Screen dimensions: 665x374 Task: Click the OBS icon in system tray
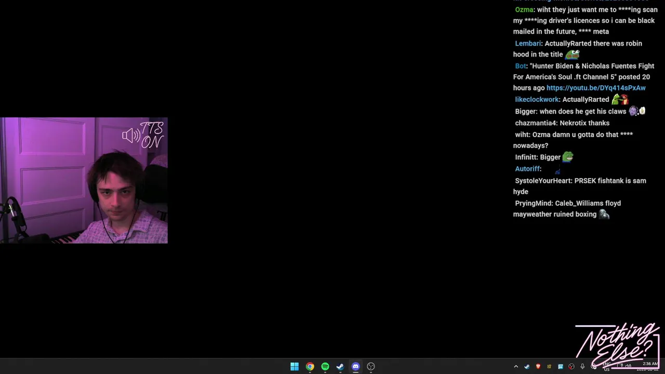tap(571, 367)
